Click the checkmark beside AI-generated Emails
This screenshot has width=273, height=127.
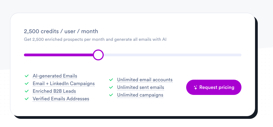(x=27, y=76)
